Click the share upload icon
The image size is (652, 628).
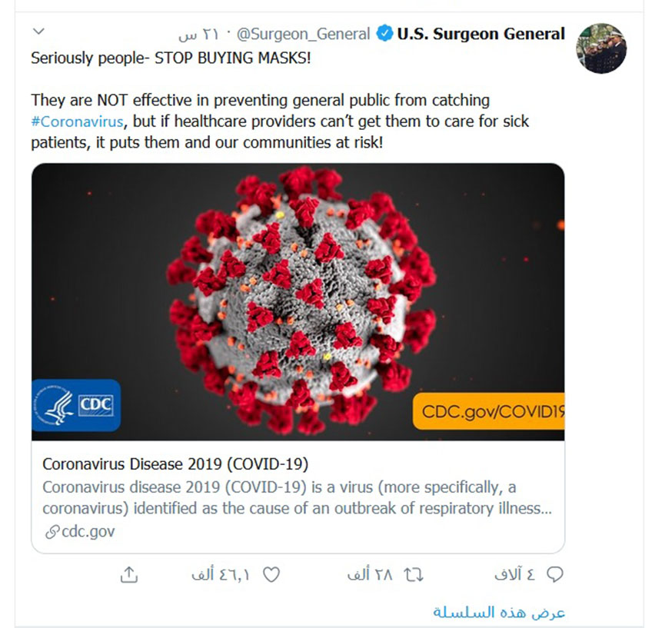pos(129,574)
